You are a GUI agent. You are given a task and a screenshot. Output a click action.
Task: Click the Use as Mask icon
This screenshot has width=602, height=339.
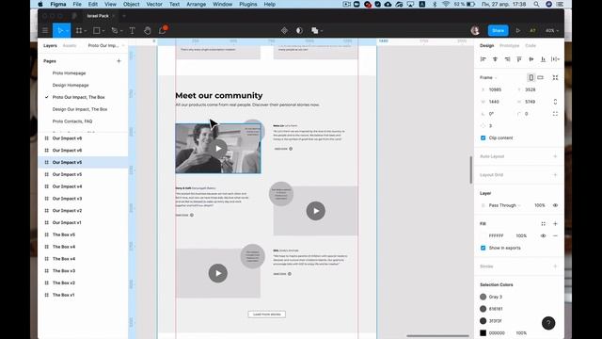click(299, 30)
